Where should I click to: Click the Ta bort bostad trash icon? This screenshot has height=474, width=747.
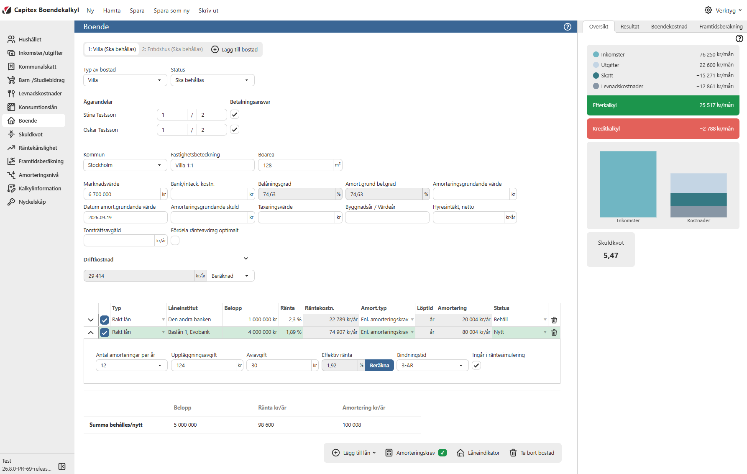[513, 453]
